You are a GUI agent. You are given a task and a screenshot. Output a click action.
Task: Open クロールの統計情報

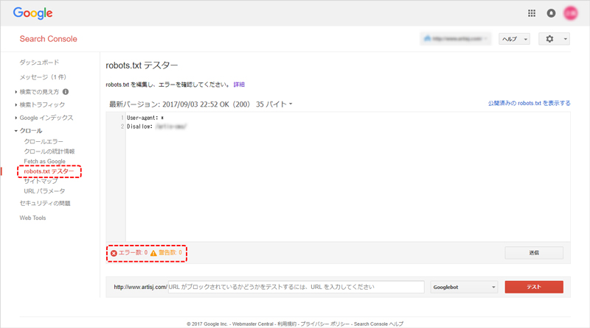click(49, 151)
